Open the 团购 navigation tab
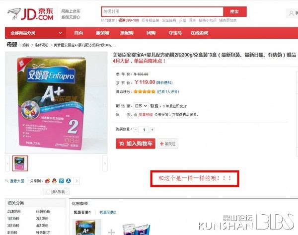This screenshot has width=298, height=235. 151,33
